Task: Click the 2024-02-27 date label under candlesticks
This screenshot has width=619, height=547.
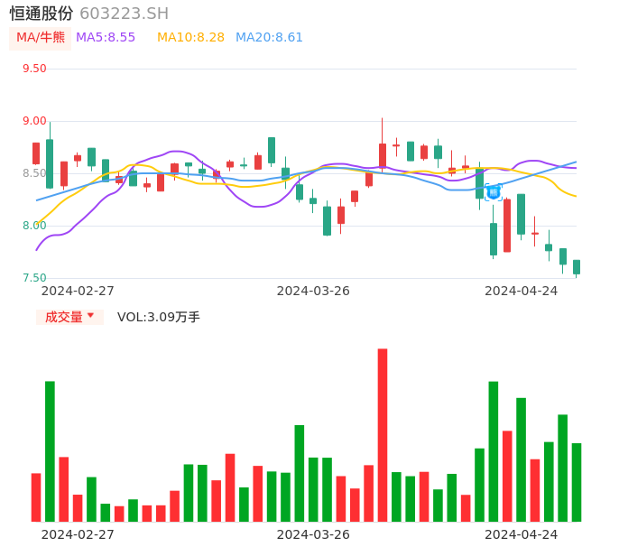Action: [78, 291]
